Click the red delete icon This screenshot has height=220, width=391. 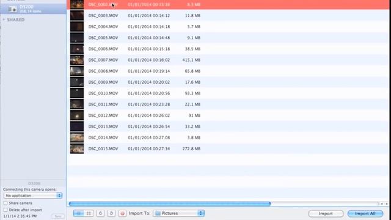tap(122, 213)
